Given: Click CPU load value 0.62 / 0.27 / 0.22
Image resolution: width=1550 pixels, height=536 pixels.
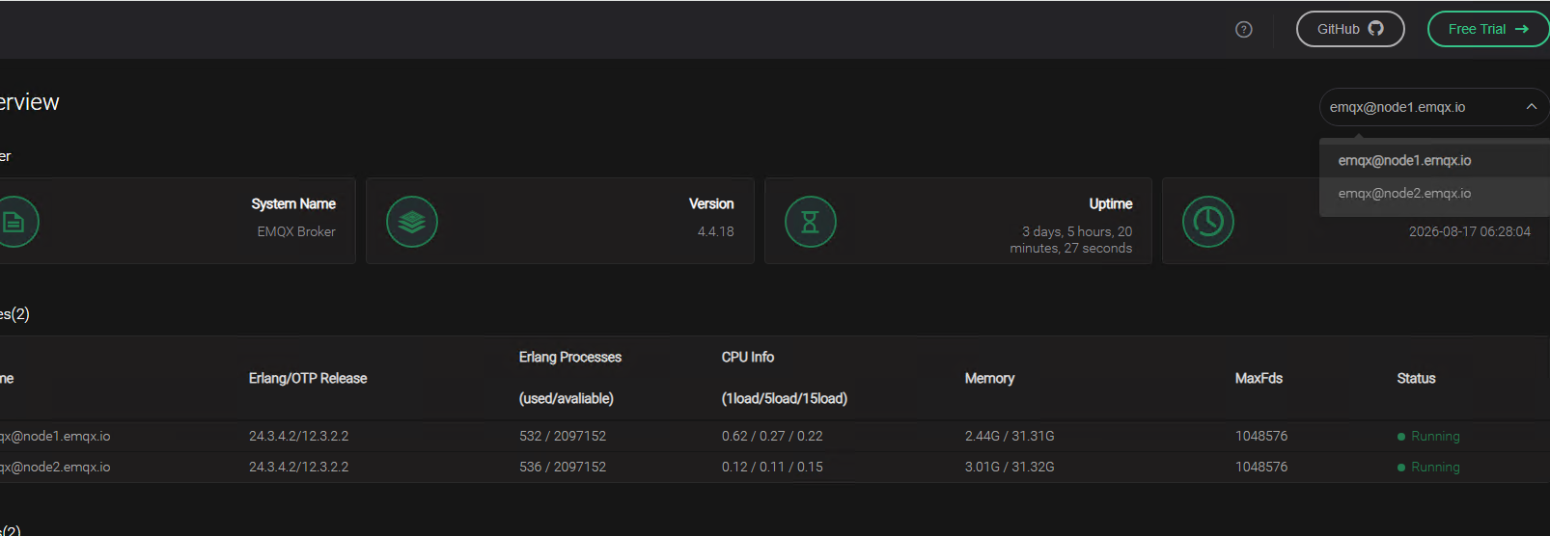Looking at the screenshot, I should 772,436.
